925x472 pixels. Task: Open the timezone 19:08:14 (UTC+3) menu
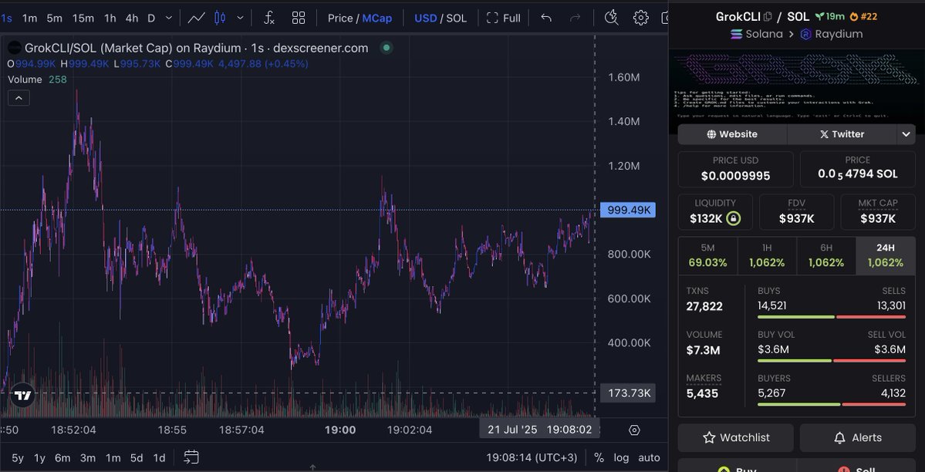coord(532,458)
